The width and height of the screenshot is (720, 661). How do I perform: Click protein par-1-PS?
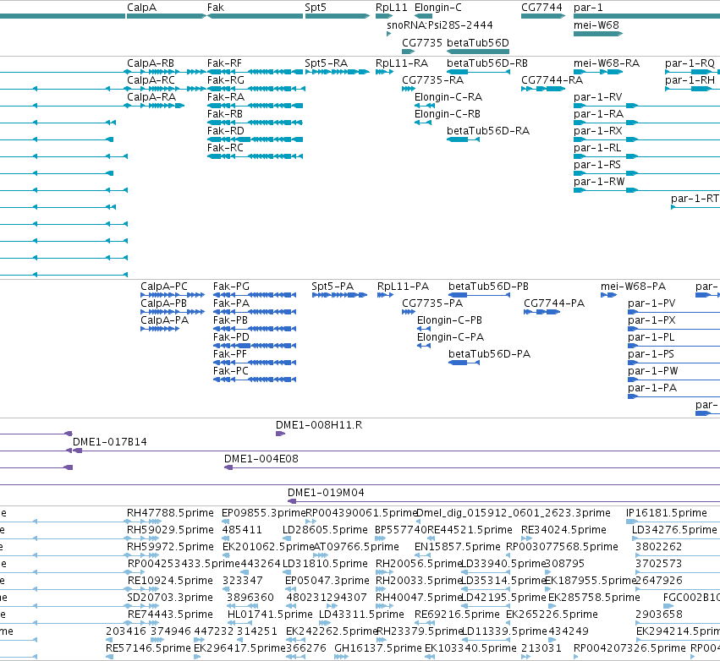(x=673, y=363)
